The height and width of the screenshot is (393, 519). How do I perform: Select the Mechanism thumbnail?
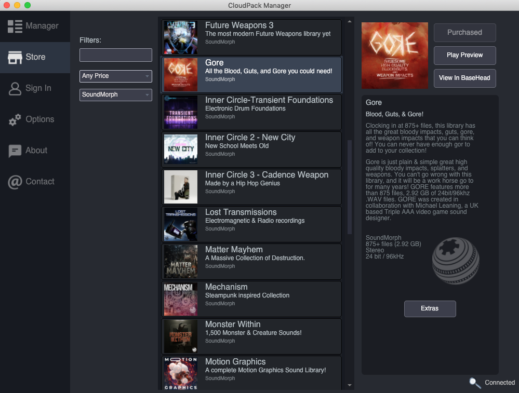pos(181,299)
